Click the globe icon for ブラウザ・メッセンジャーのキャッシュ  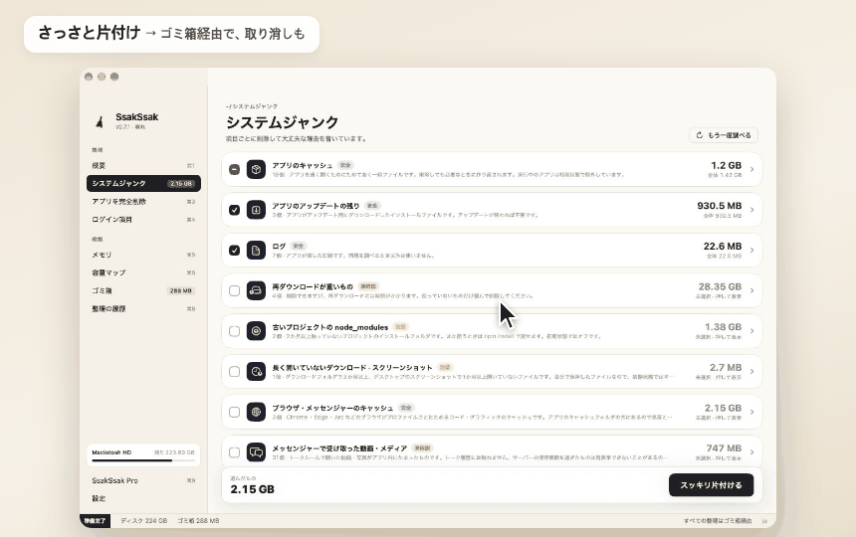(256, 412)
